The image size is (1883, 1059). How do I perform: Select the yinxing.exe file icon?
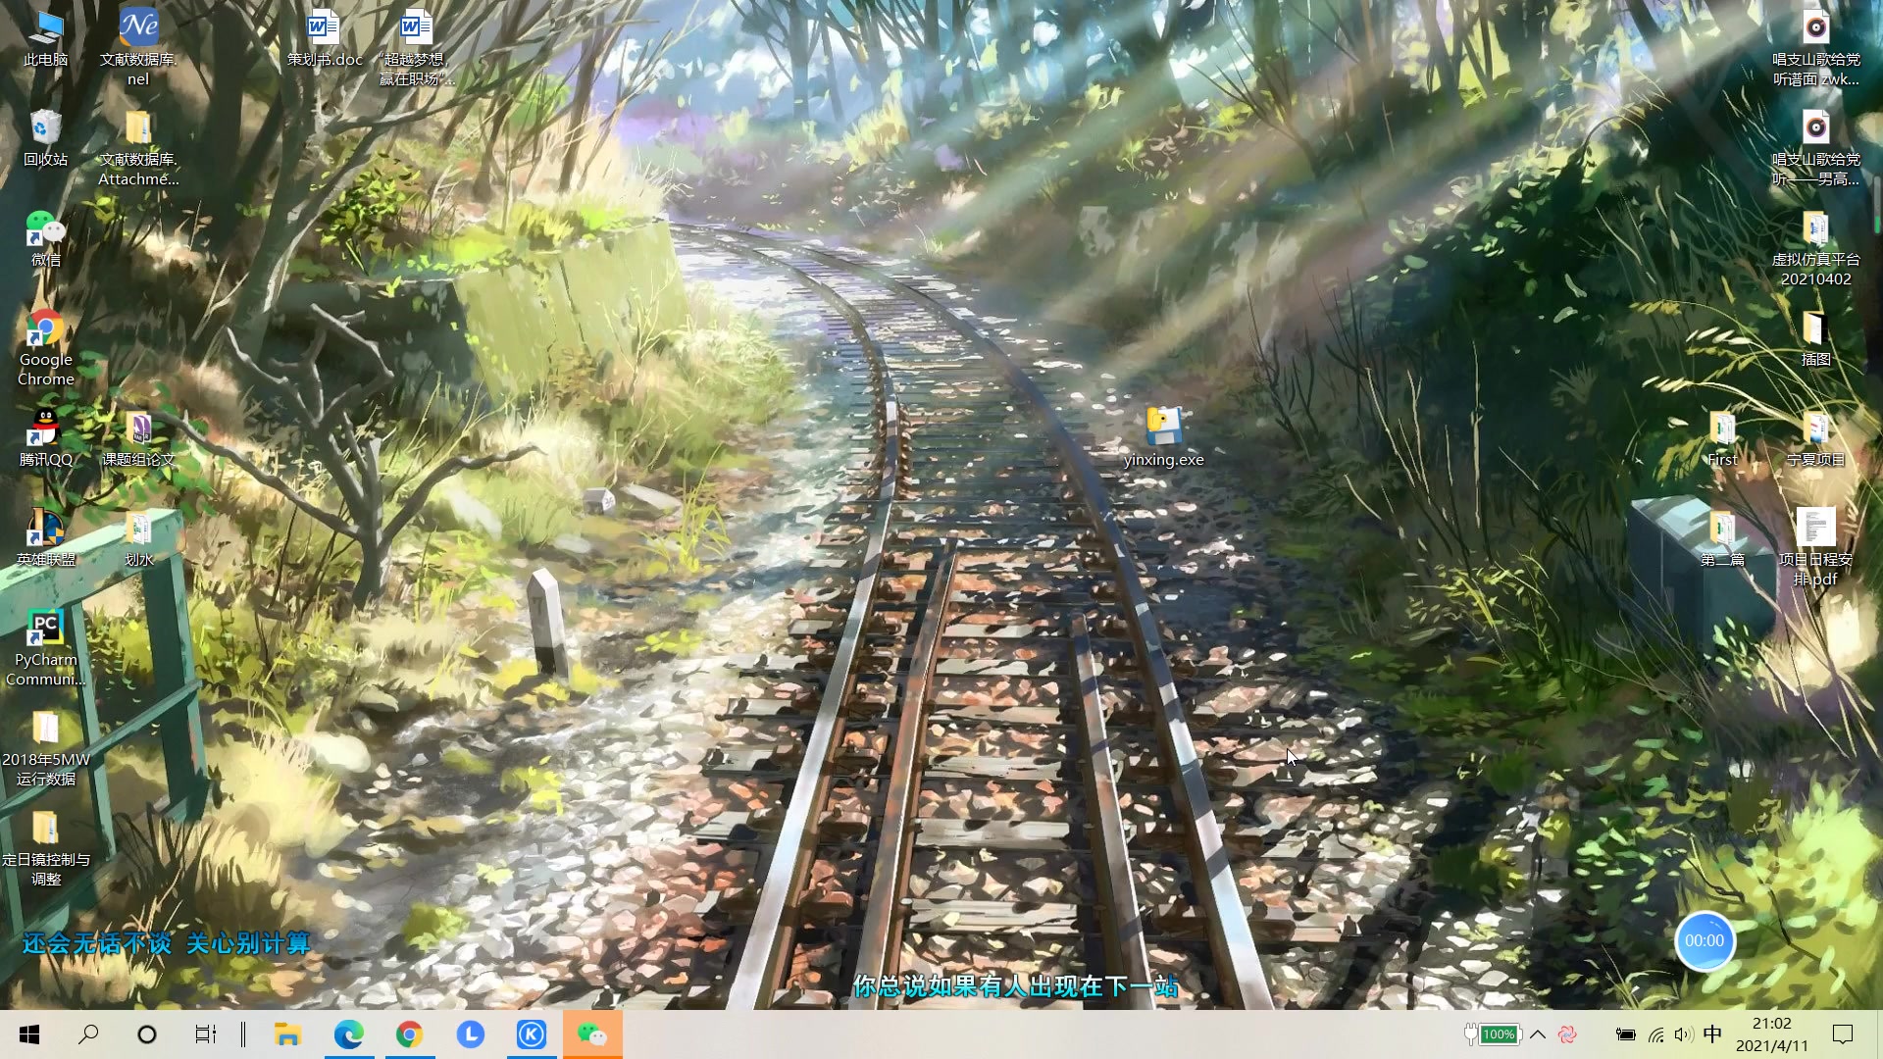coord(1163,438)
